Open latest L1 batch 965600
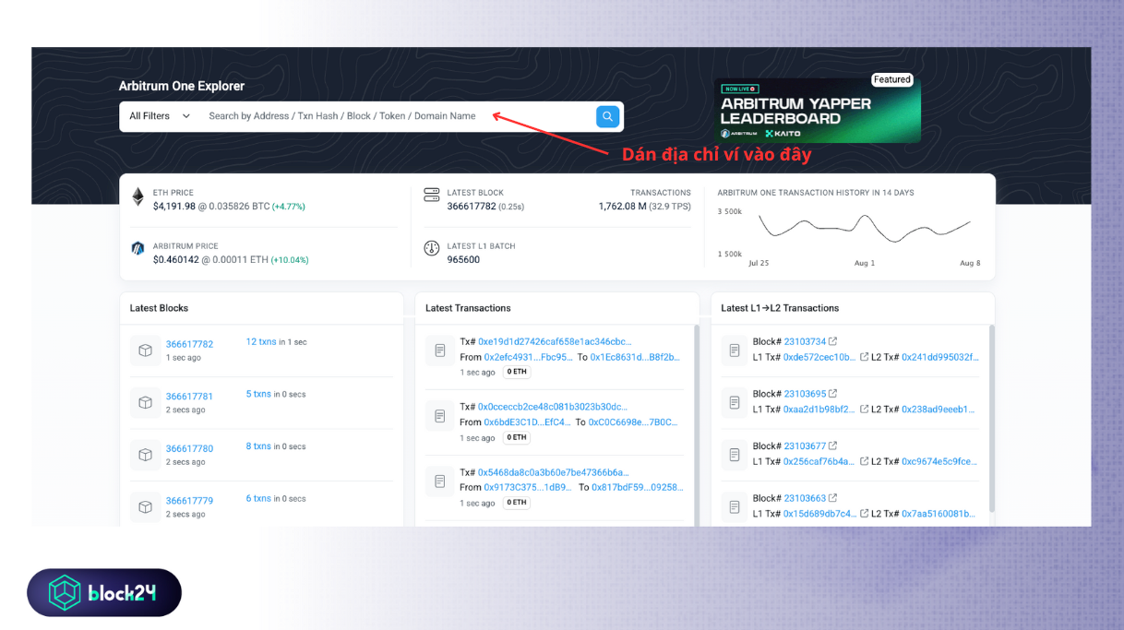 coord(463,260)
